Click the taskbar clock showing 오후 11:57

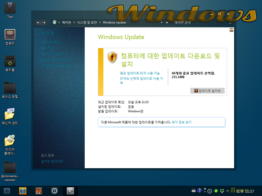pos(245,191)
